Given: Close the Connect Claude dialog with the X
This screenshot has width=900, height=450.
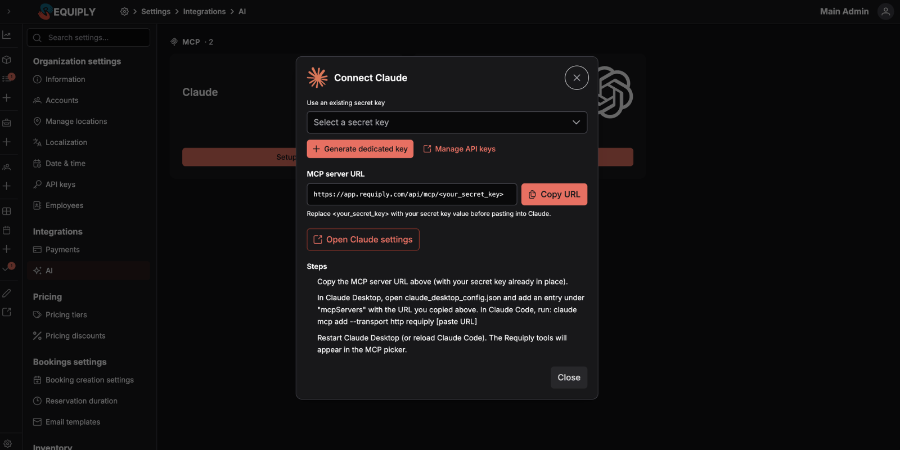Looking at the screenshot, I should coord(577,78).
